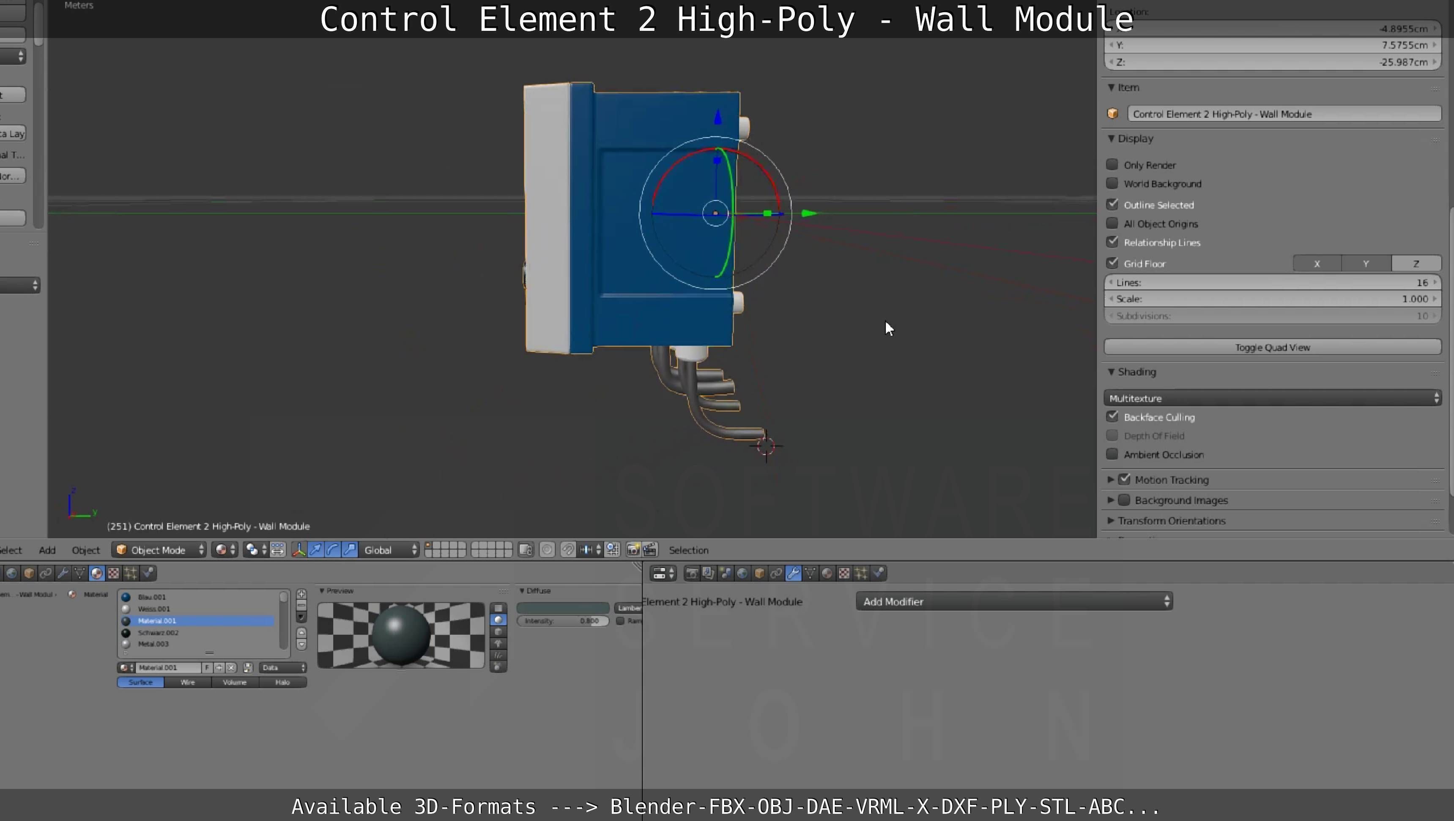Click Toggle Quad View button
Image resolution: width=1454 pixels, height=821 pixels.
[1272, 347]
